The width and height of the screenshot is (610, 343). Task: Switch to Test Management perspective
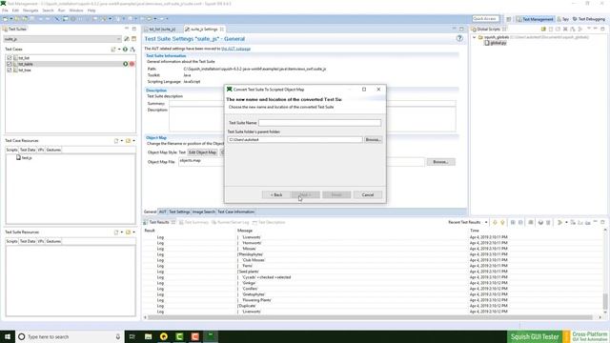pos(535,19)
